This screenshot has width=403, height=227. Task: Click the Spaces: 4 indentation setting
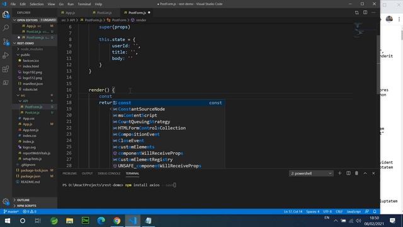(312, 212)
